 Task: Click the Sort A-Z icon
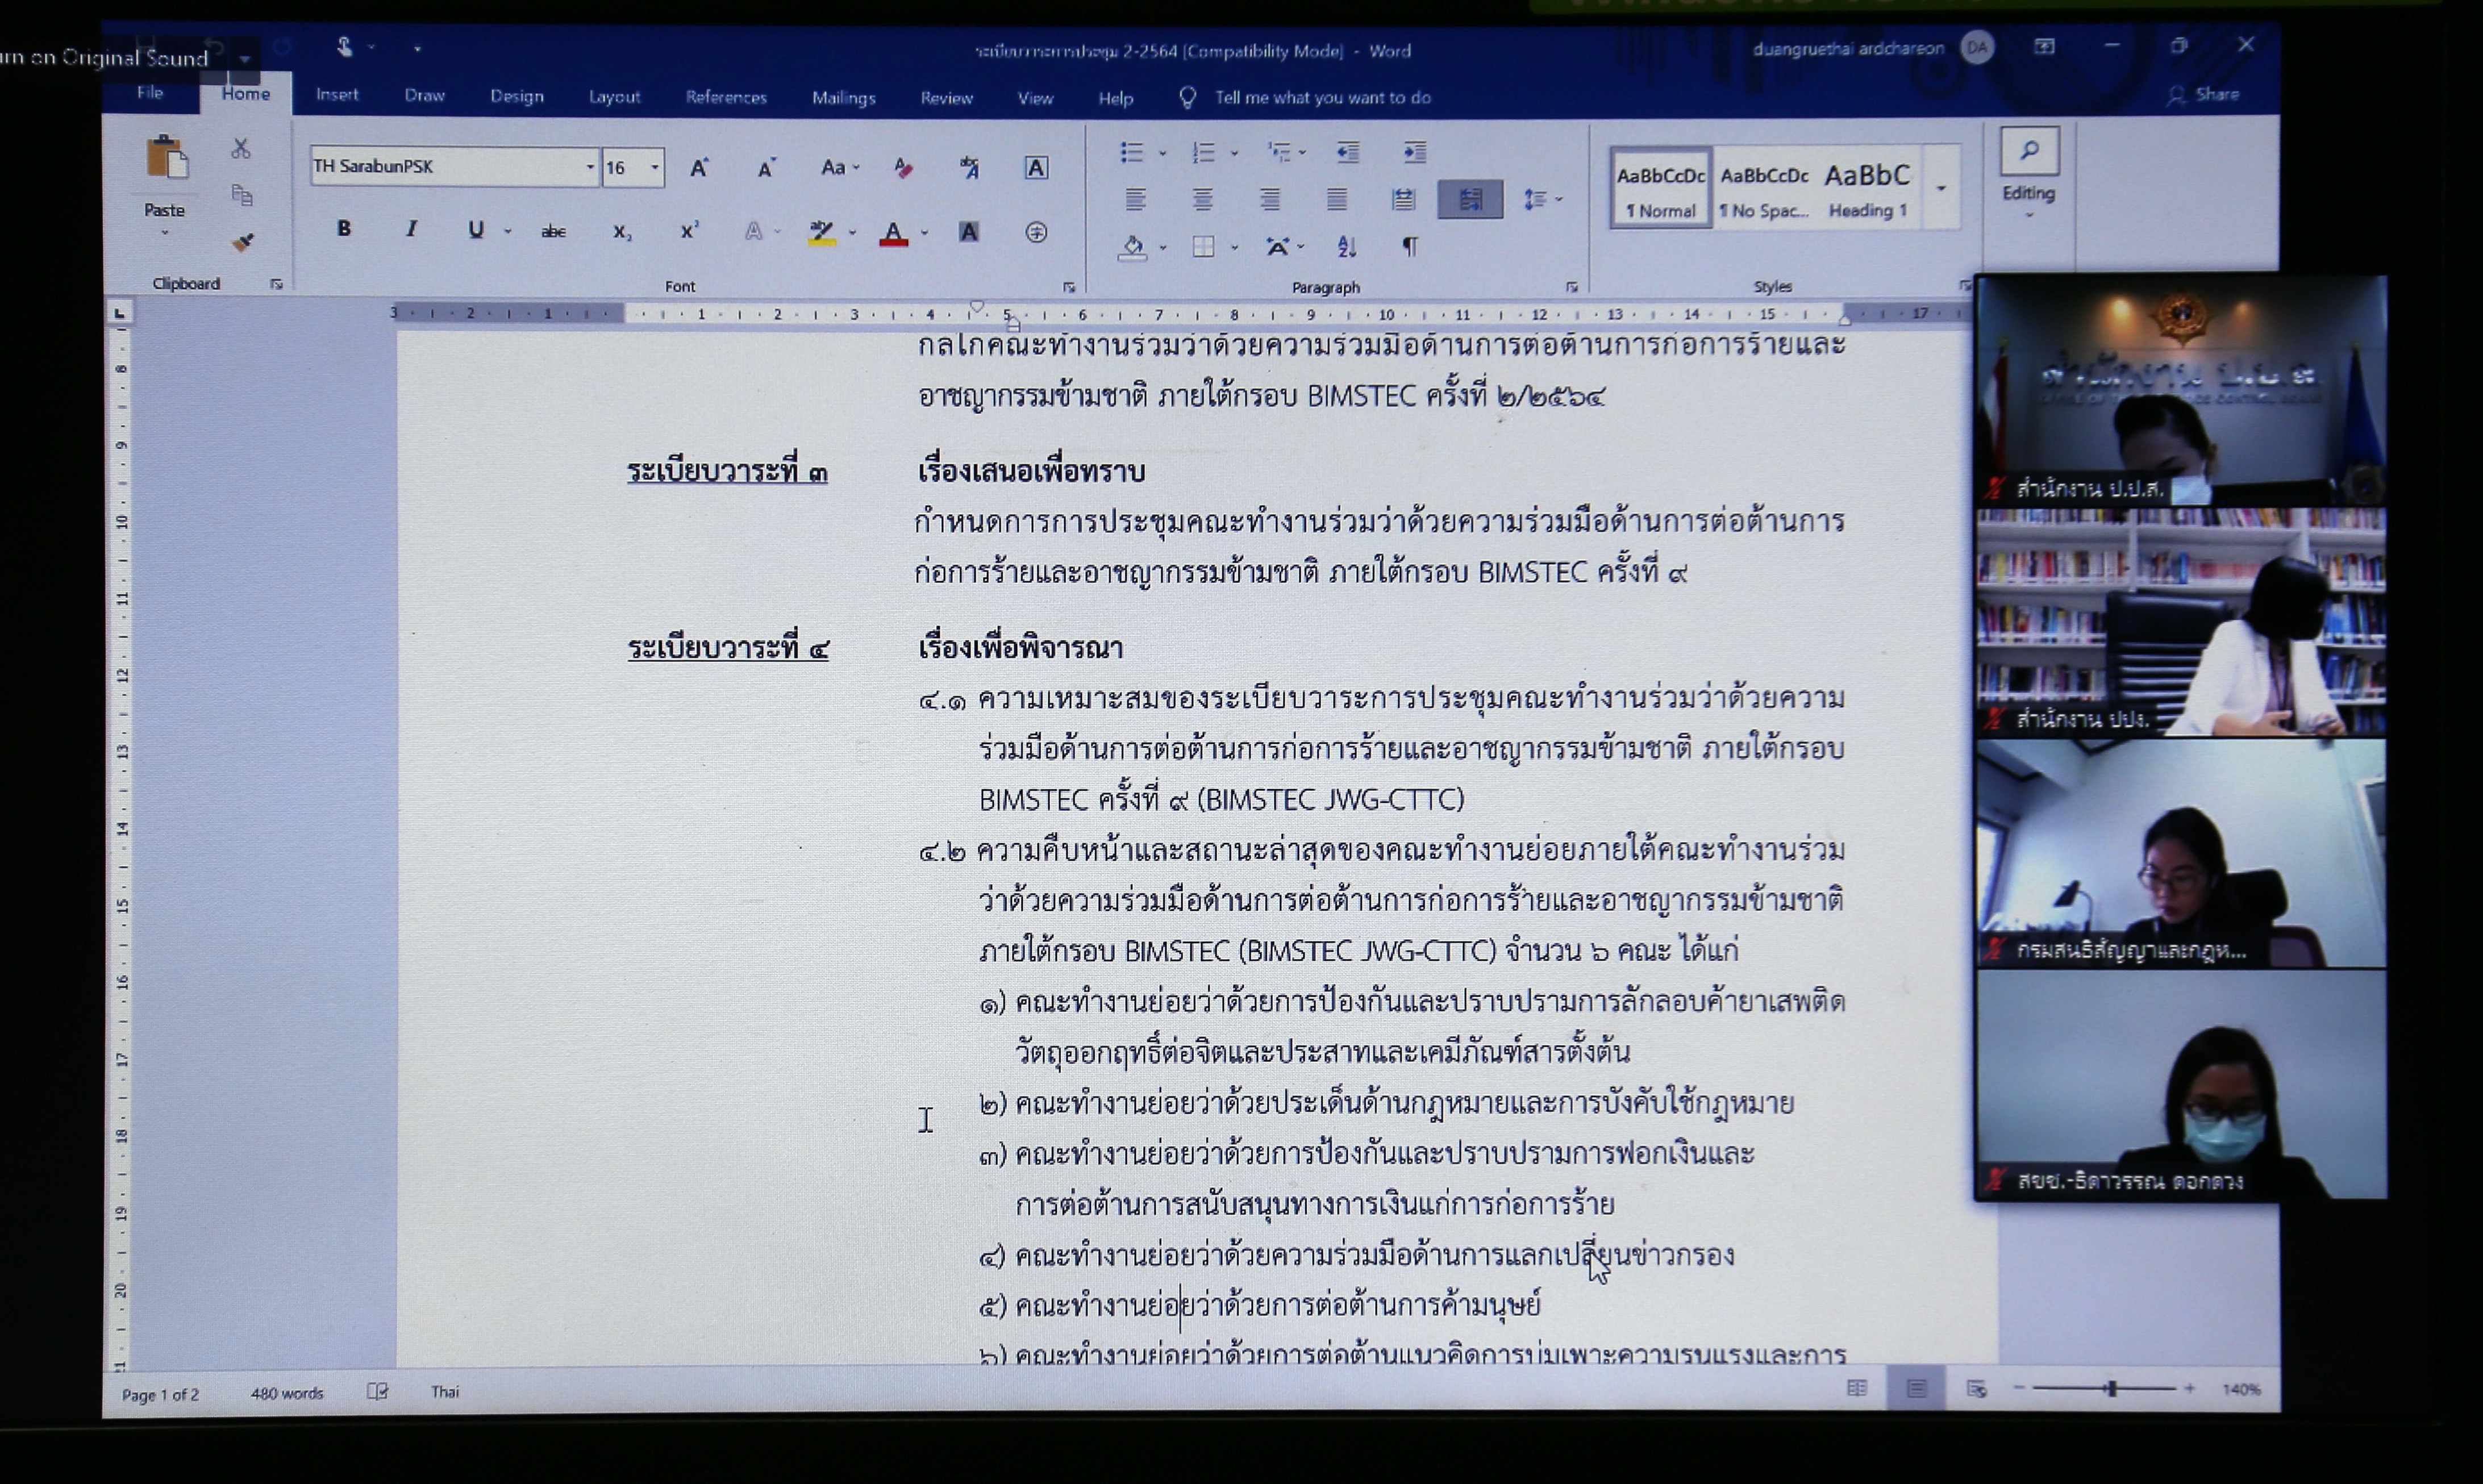1347,247
